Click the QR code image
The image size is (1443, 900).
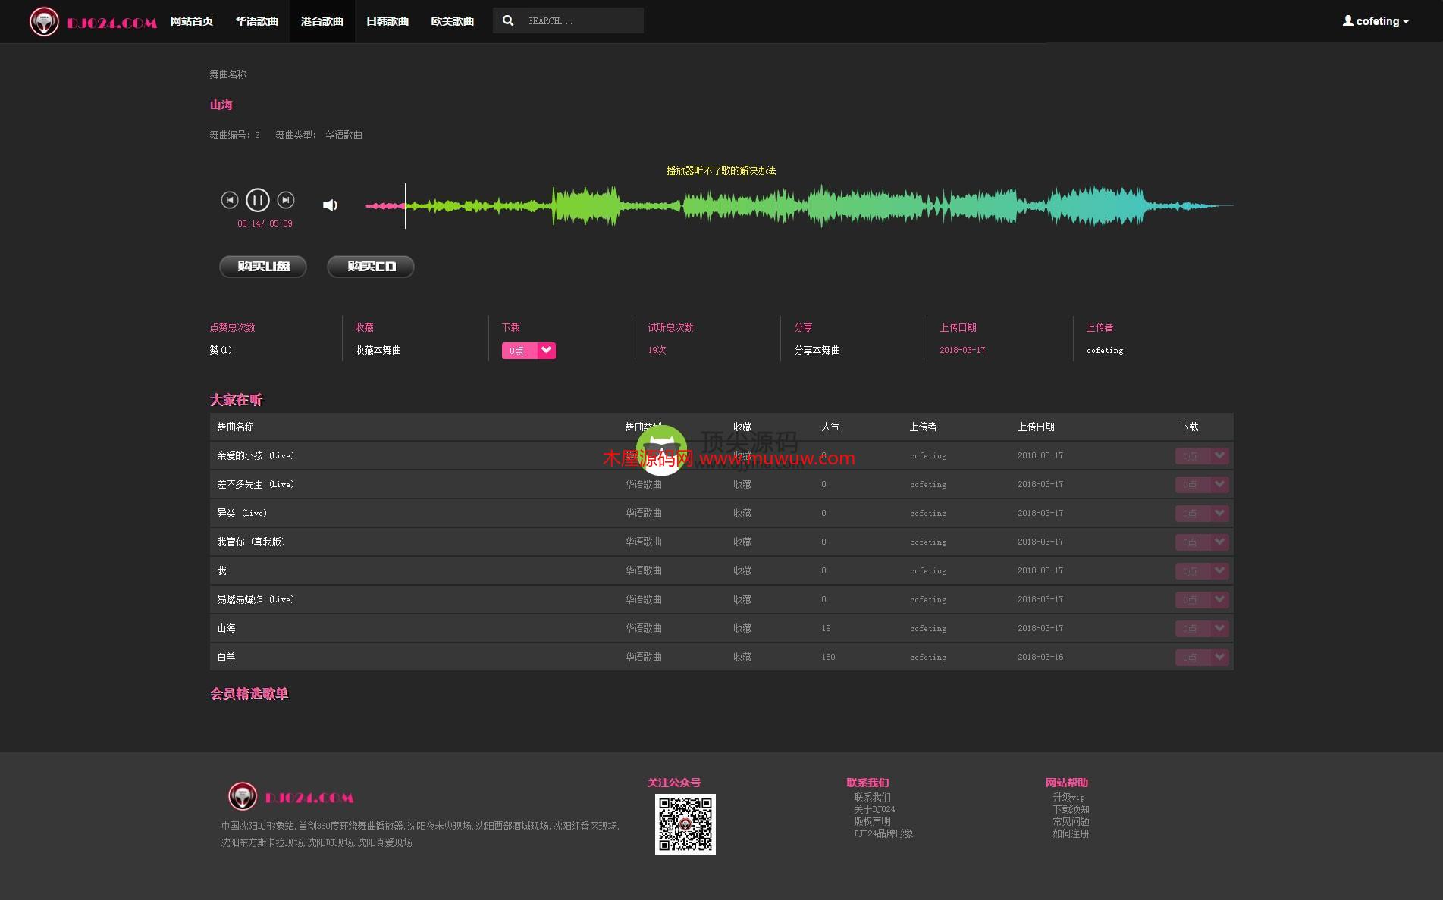pos(685,824)
